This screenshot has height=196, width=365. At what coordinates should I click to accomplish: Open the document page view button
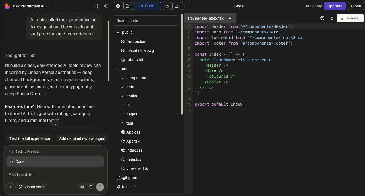[x=128, y=6]
